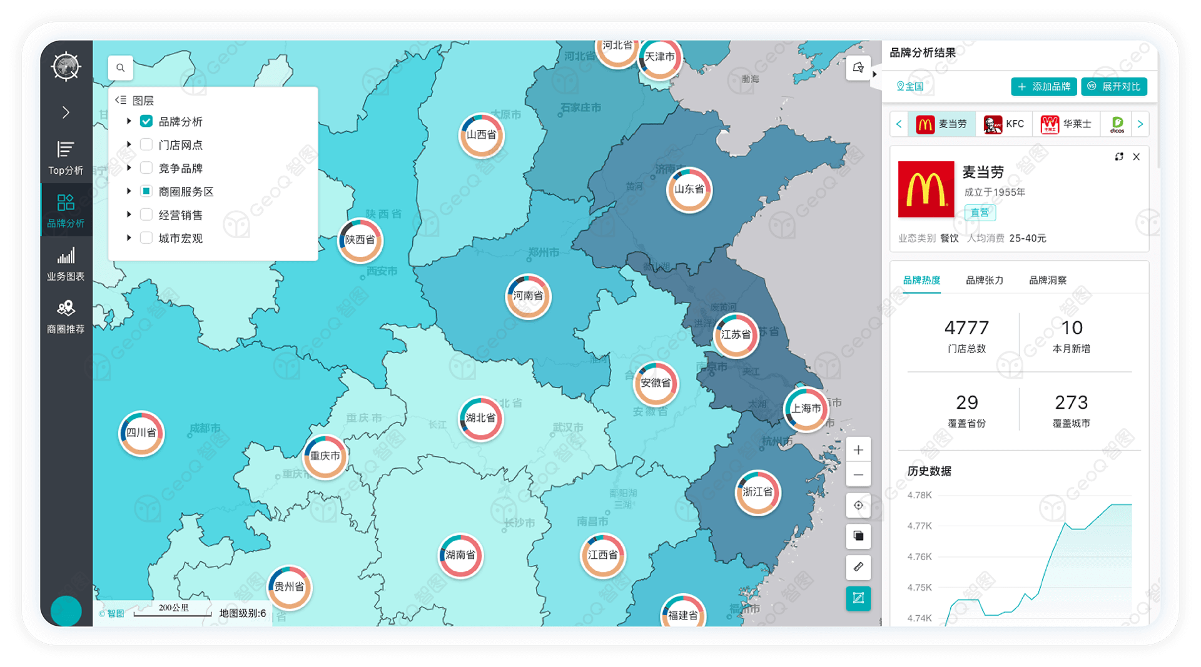The image size is (1201, 667).
Task: Click the 展开对比 button
Action: pyautogui.click(x=1115, y=86)
